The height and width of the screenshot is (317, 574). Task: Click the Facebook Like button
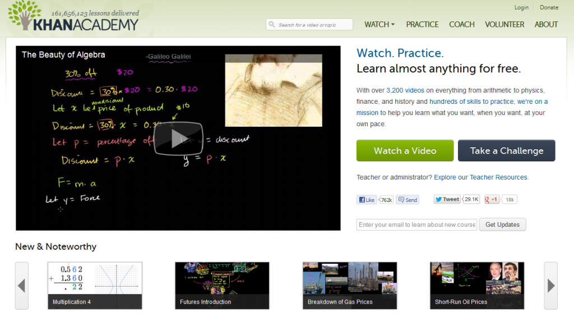tap(367, 200)
